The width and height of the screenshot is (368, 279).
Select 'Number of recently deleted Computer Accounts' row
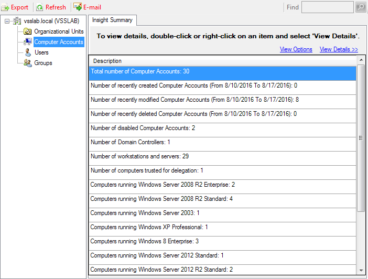(222, 116)
